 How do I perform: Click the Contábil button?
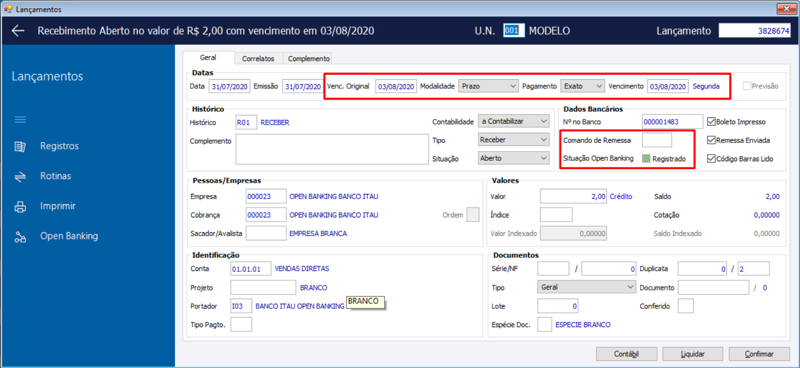626,354
